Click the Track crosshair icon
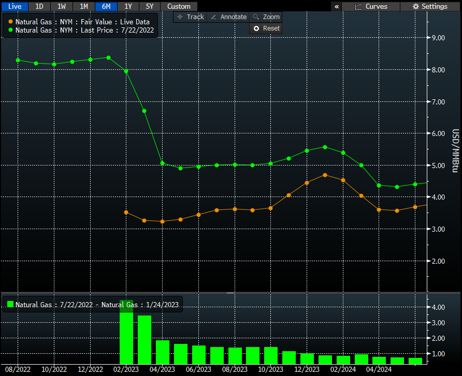462x376 pixels. click(x=180, y=17)
